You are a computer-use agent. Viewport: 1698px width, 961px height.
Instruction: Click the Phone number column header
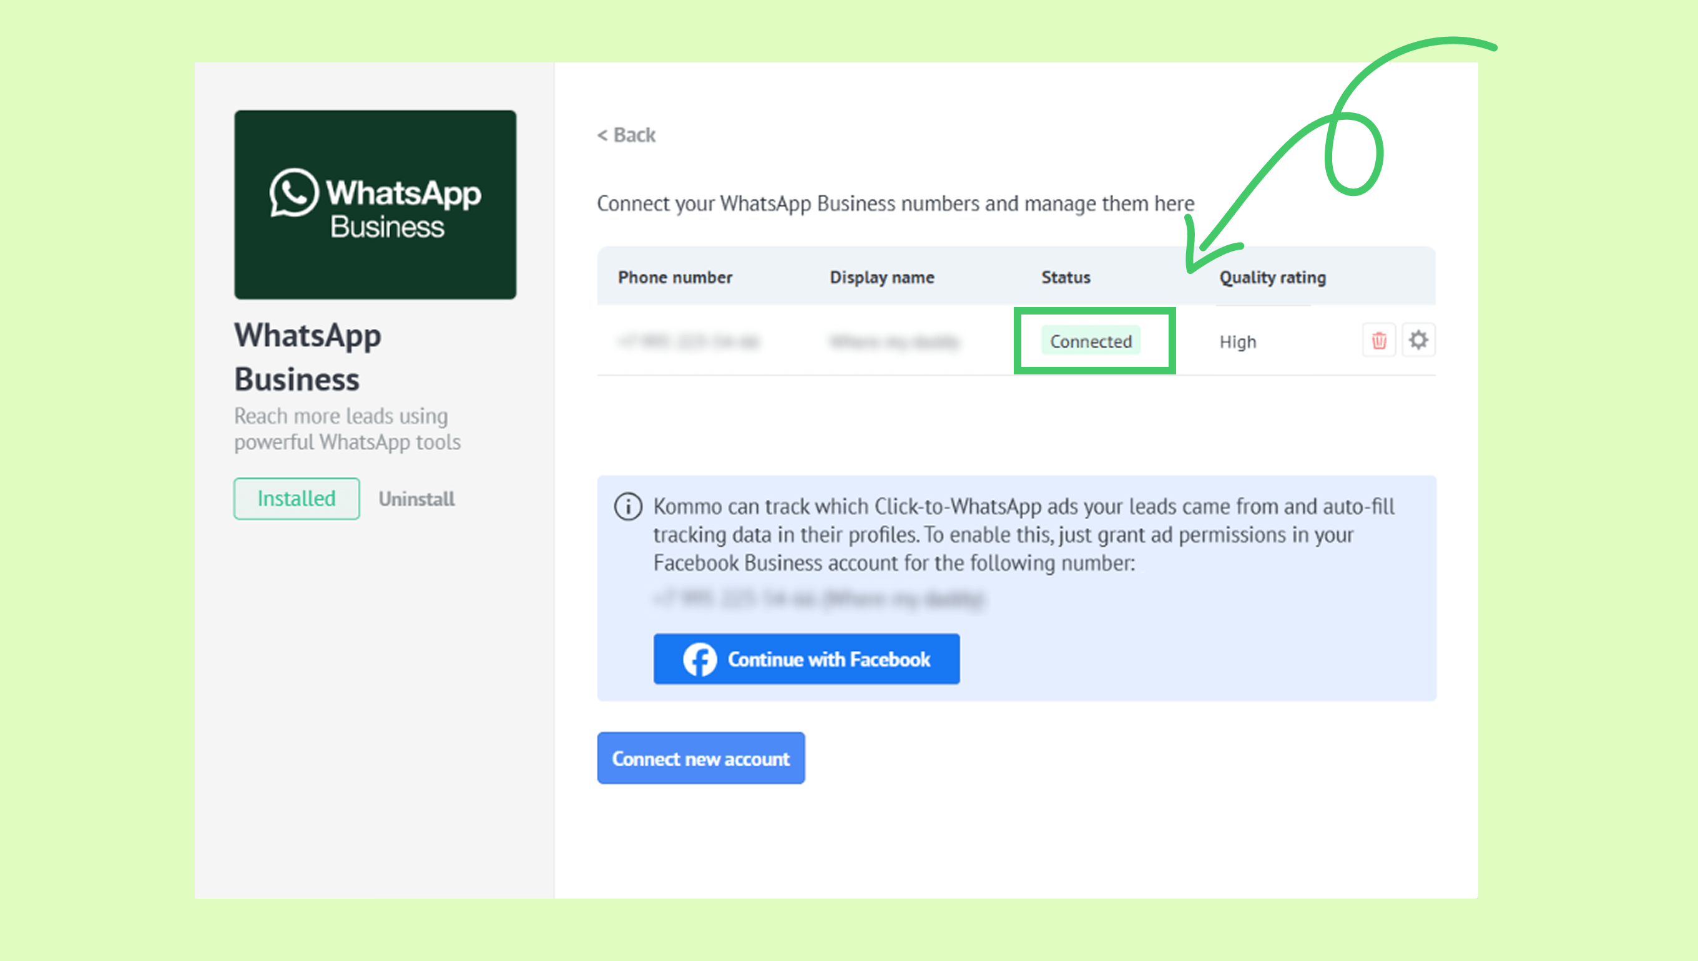pos(675,277)
